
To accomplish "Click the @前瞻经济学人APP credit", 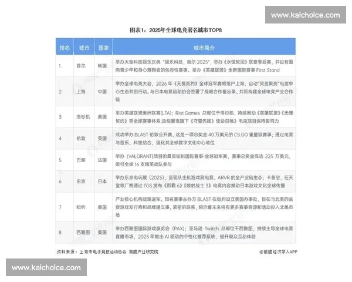I will tap(278, 252).
